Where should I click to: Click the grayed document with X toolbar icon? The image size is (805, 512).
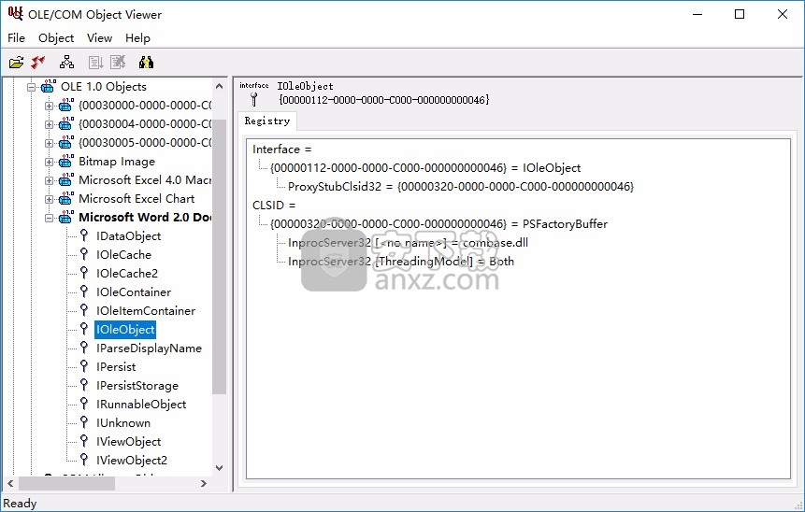click(118, 63)
